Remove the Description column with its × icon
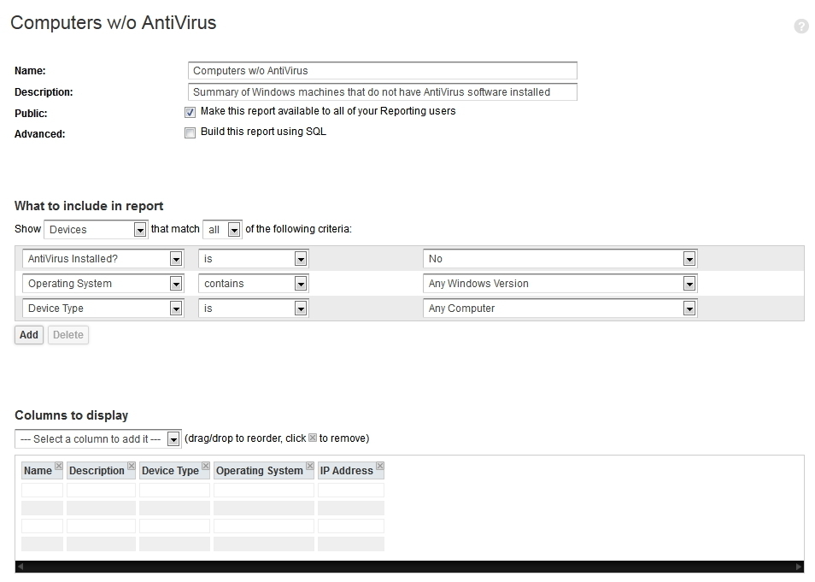The width and height of the screenshot is (815, 582). [x=131, y=464]
